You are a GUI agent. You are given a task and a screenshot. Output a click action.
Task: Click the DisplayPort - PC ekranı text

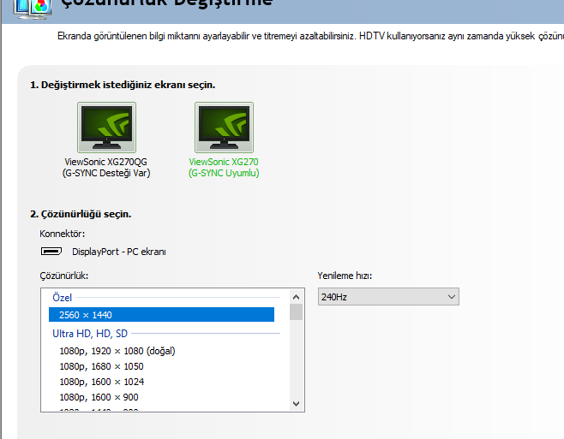pyautogui.click(x=119, y=252)
